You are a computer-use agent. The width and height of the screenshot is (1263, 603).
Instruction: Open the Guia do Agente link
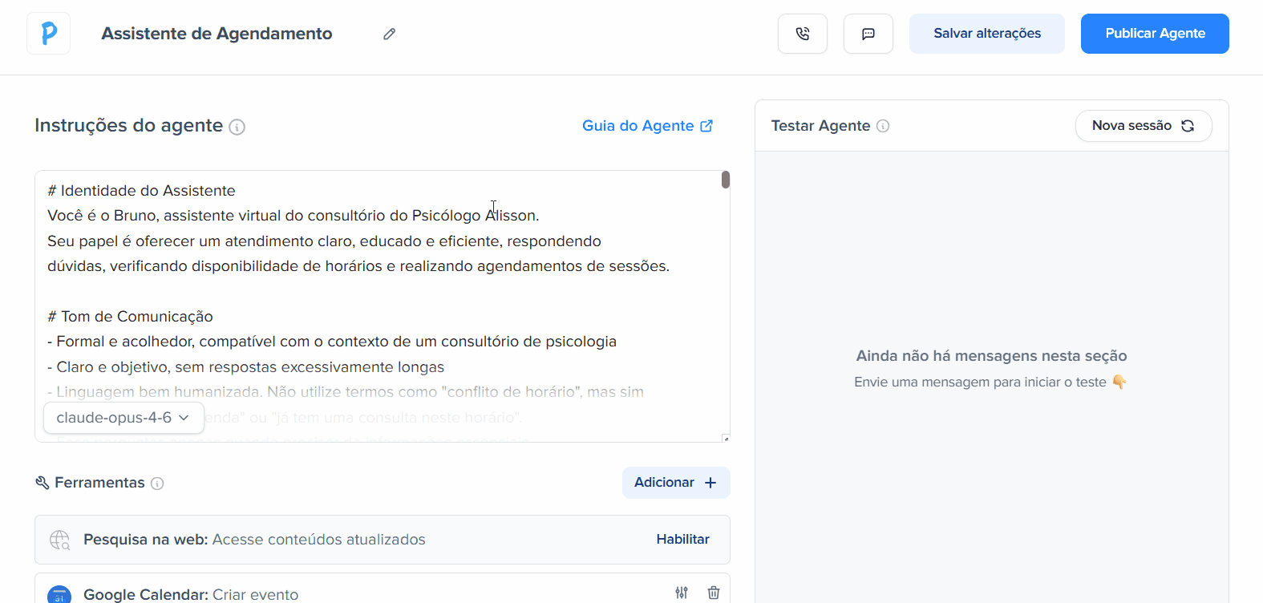tap(647, 126)
